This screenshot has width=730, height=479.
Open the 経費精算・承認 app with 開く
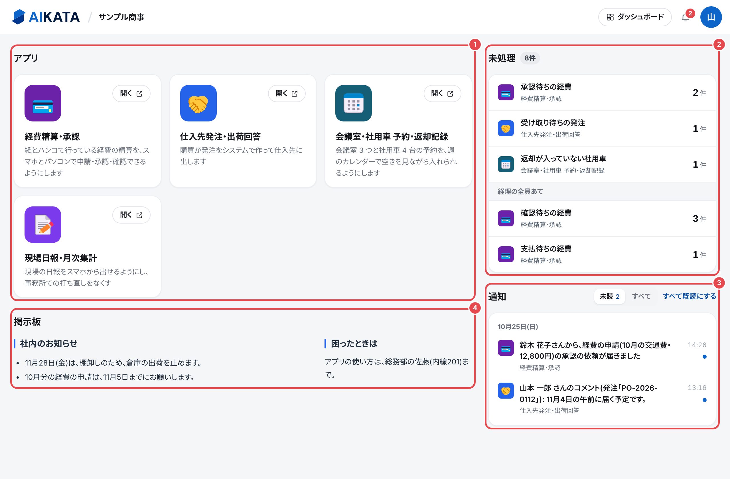coord(131,94)
